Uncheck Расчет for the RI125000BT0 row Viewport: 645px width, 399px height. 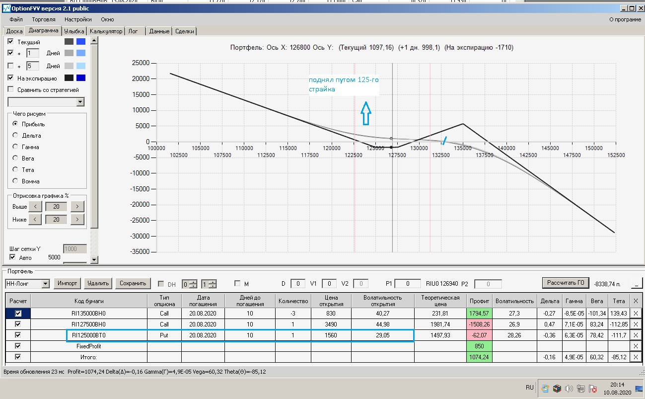pos(18,335)
